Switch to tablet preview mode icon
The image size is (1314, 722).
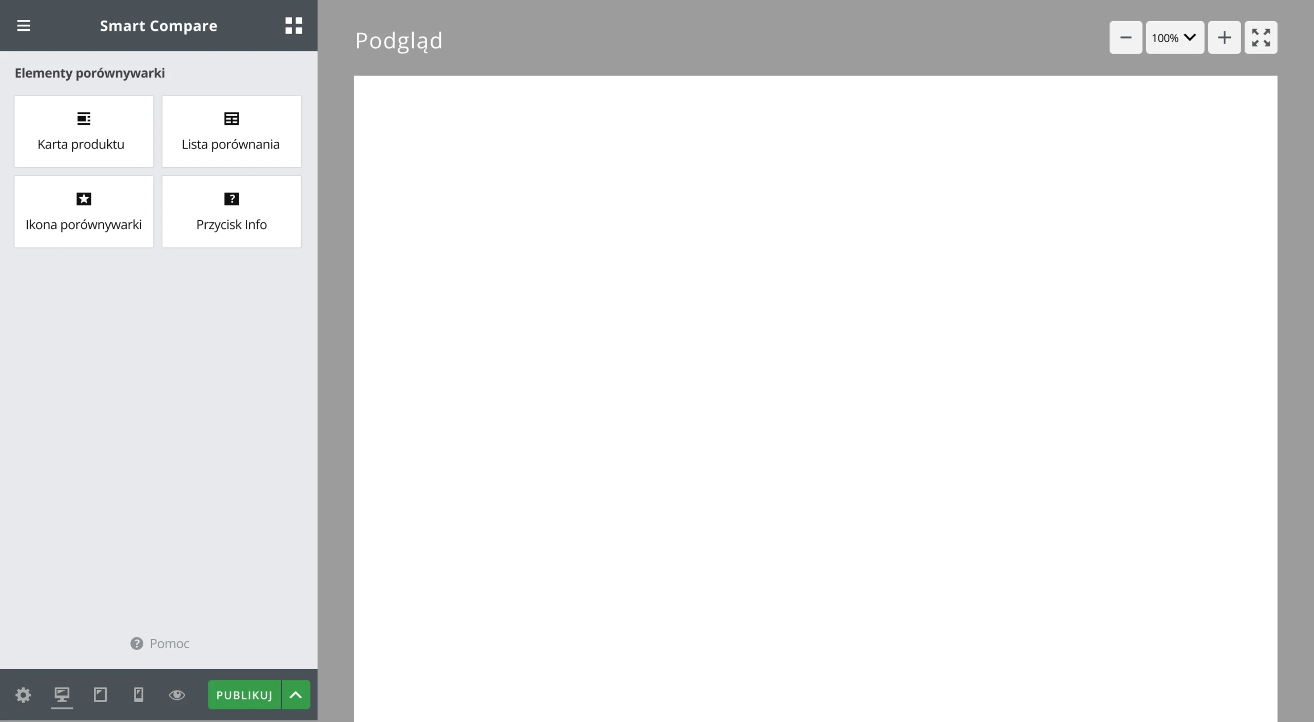pos(101,695)
